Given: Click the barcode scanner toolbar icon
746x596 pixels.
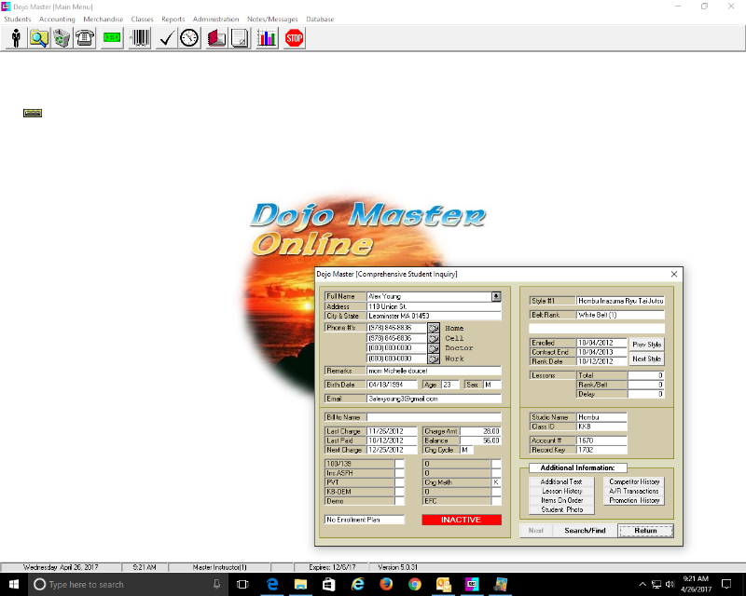Looking at the screenshot, I should click(x=140, y=38).
